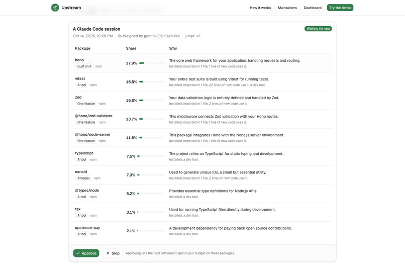Approve the session packages

pyautogui.click(x=86, y=253)
